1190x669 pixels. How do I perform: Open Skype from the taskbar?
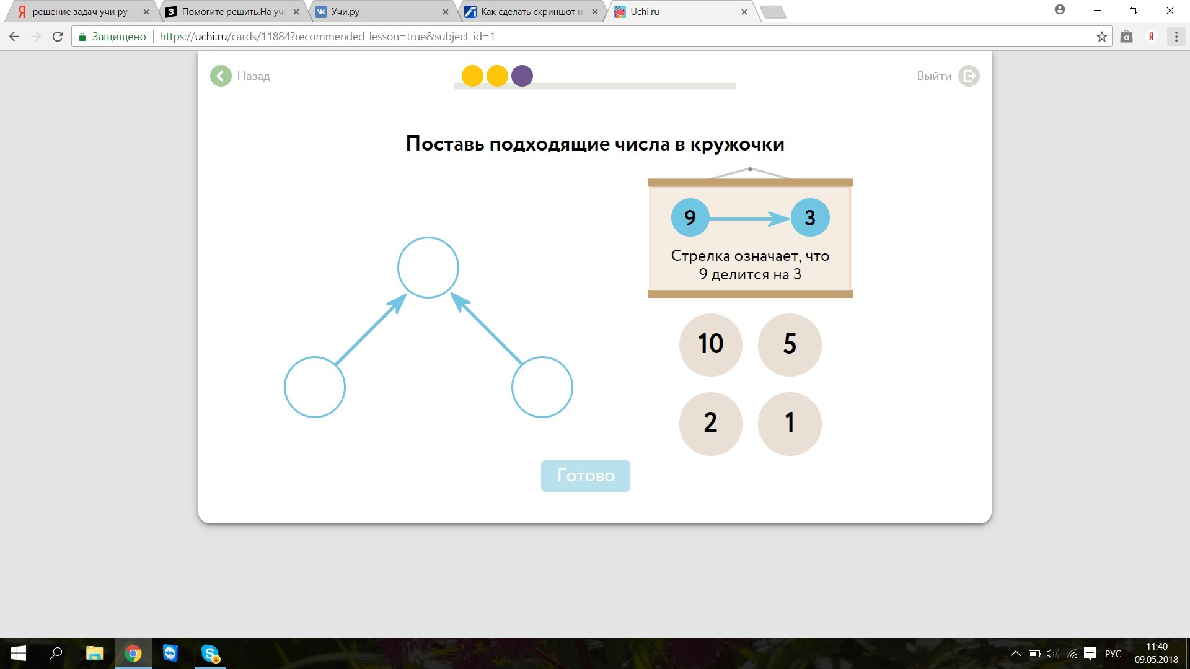(x=210, y=654)
